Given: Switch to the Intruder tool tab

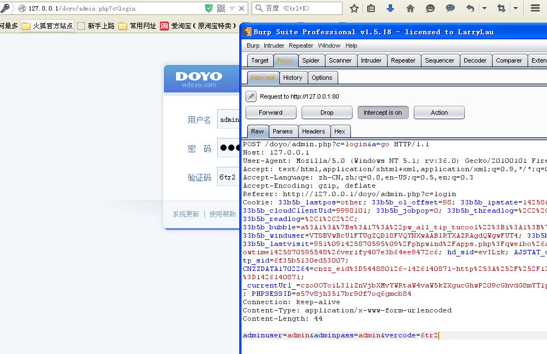Looking at the screenshot, I should [371, 60].
